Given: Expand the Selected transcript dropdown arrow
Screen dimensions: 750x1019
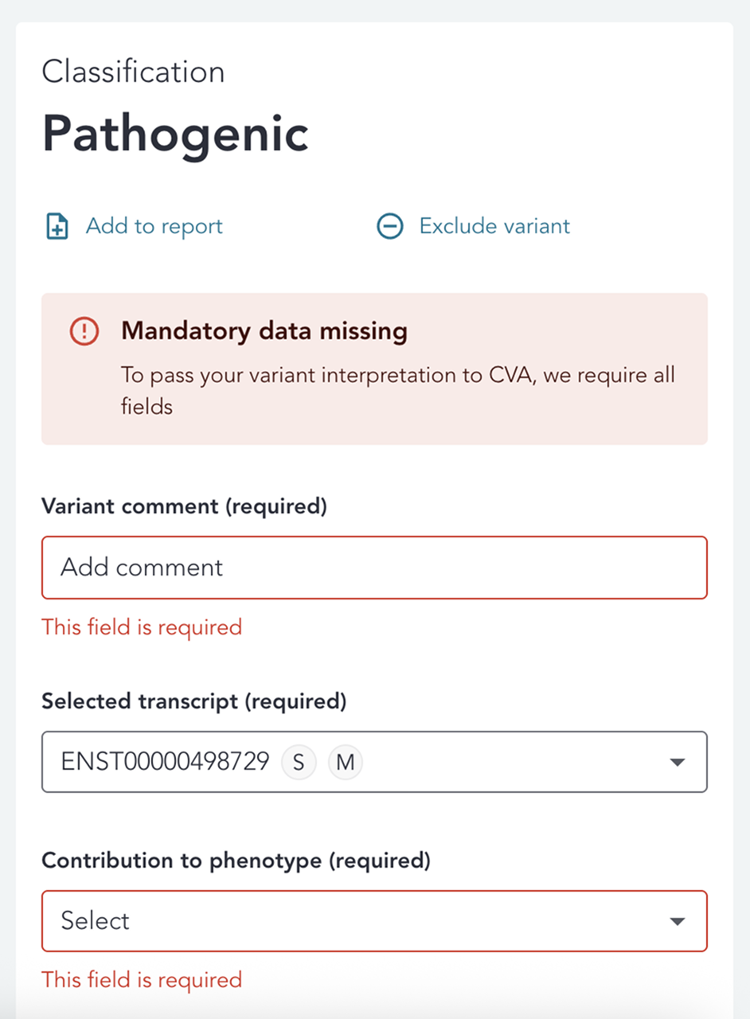Looking at the screenshot, I should [x=677, y=763].
